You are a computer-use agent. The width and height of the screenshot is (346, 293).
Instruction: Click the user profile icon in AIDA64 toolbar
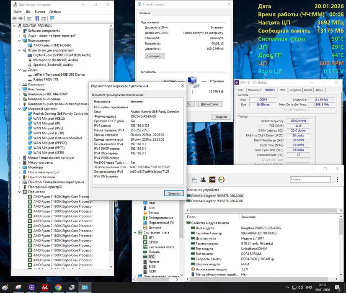203,180
